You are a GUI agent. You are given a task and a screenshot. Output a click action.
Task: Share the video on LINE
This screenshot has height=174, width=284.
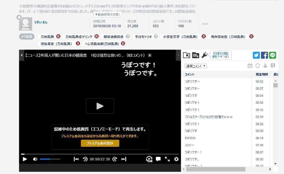[273, 55]
